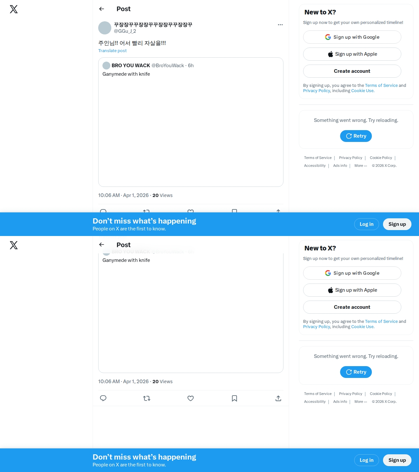Click the Translate post link
The height and width of the screenshot is (472, 419).
[x=112, y=50]
